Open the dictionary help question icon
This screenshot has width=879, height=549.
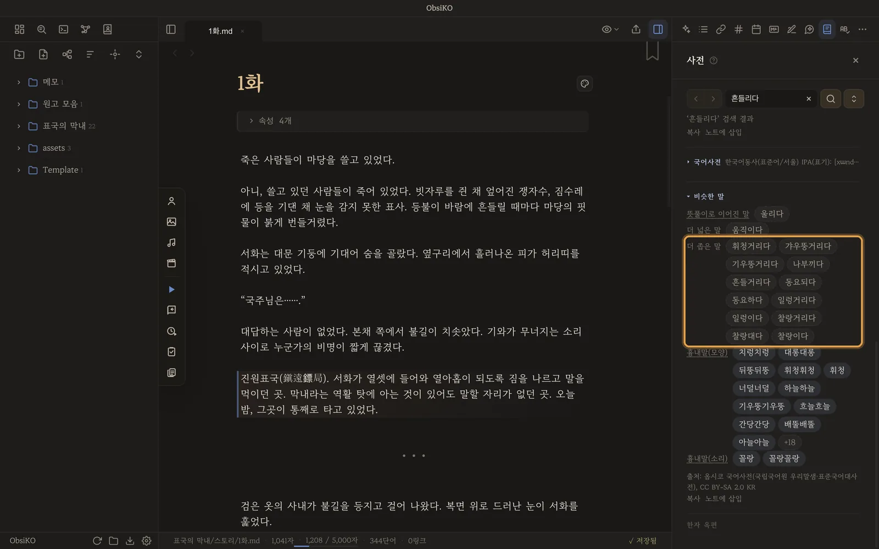714,60
